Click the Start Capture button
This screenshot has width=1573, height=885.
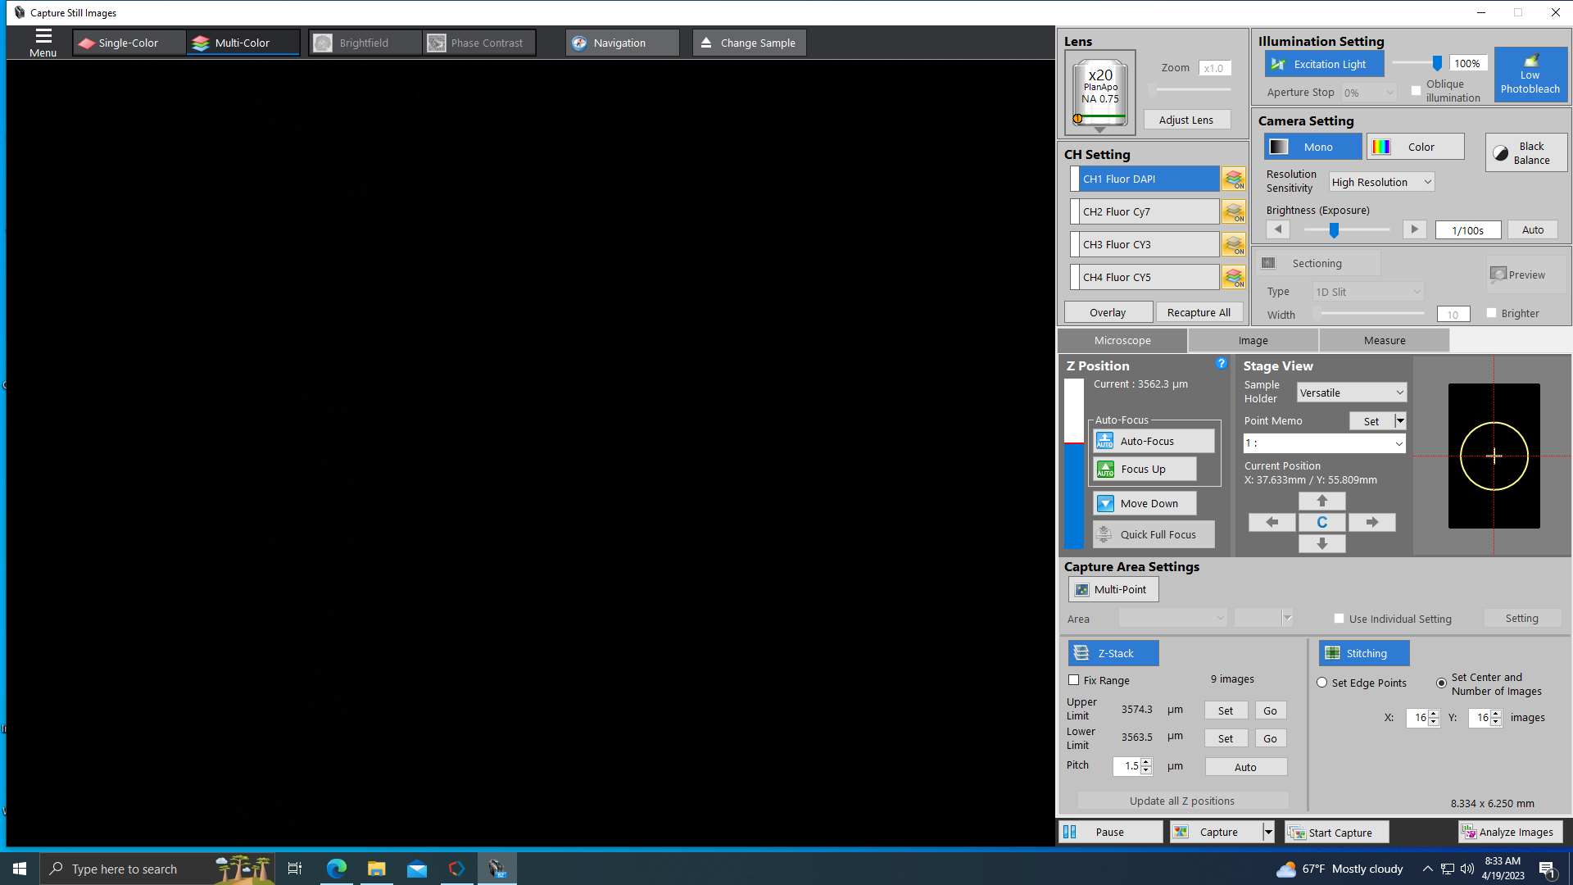(x=1337, y=833)
